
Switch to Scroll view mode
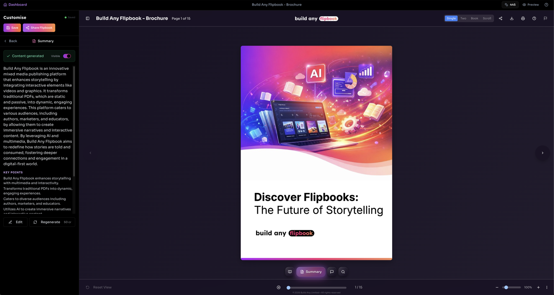[487, 19]
